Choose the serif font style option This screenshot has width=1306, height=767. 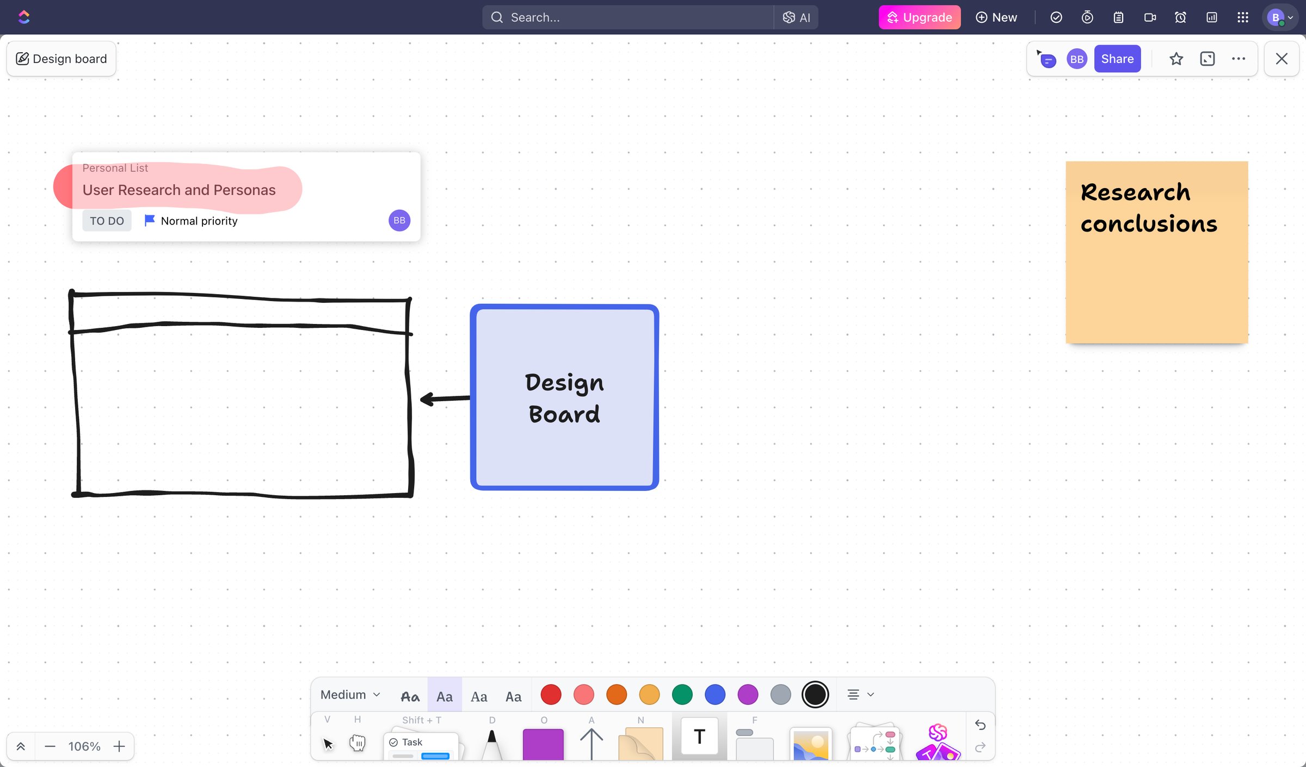click(x=479, y=696)
